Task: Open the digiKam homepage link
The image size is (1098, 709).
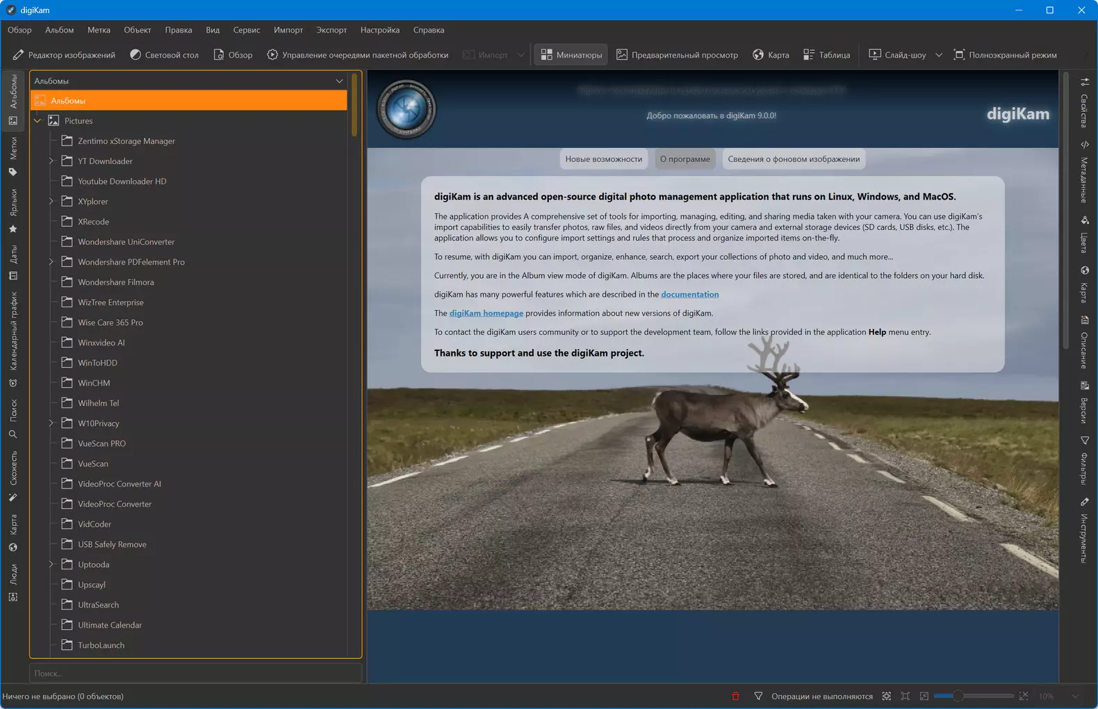Action: pyautogui.click(x=486, y=313)
